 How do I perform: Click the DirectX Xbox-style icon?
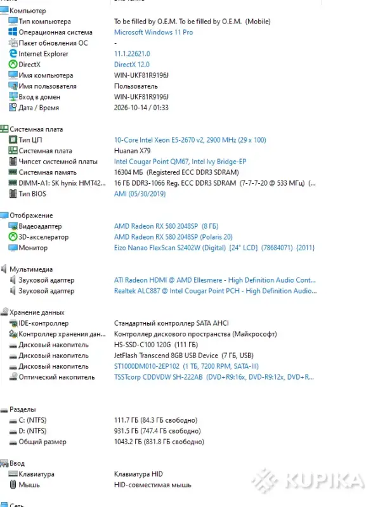(x=13, y=65)
